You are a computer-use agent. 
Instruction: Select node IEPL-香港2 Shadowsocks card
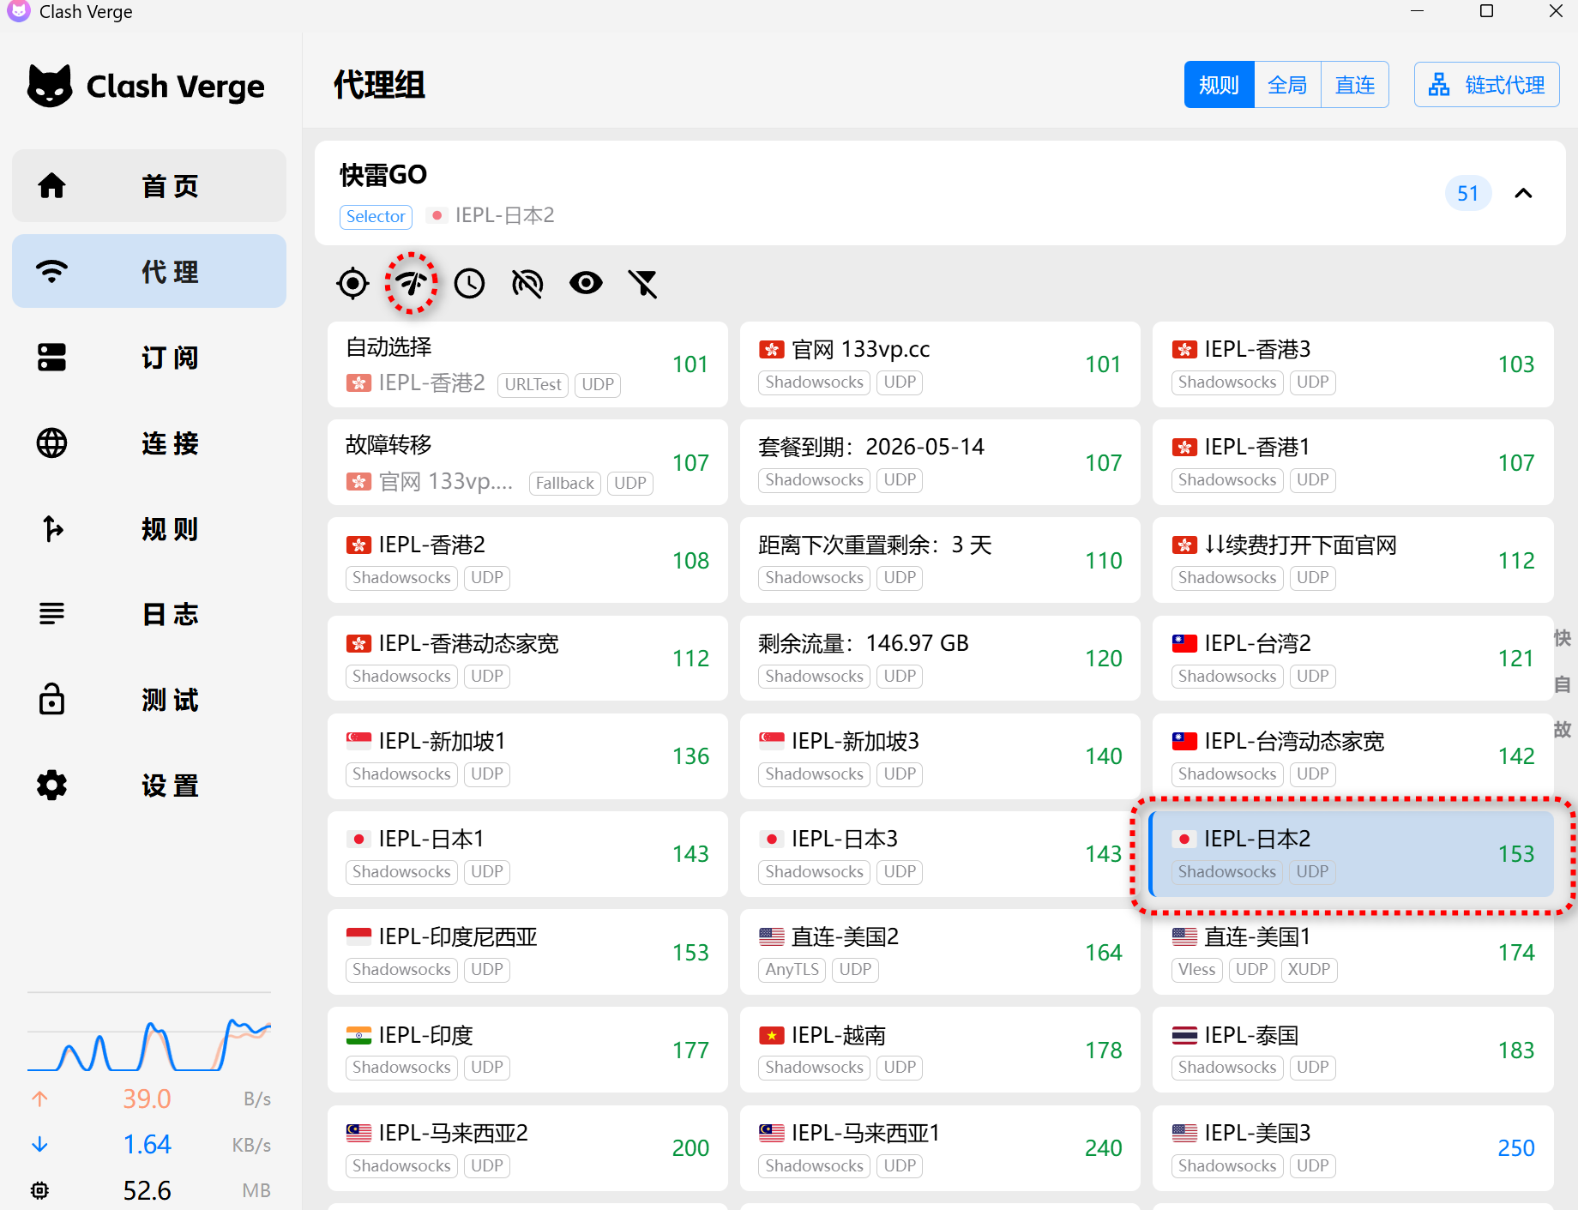527,560
